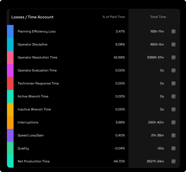Open details icon for Inactive Wrench Time

[174, 109]
